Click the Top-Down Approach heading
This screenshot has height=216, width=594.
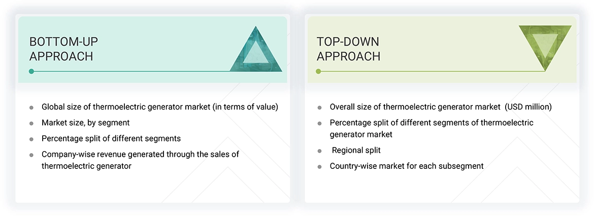[x=348, y=49]
